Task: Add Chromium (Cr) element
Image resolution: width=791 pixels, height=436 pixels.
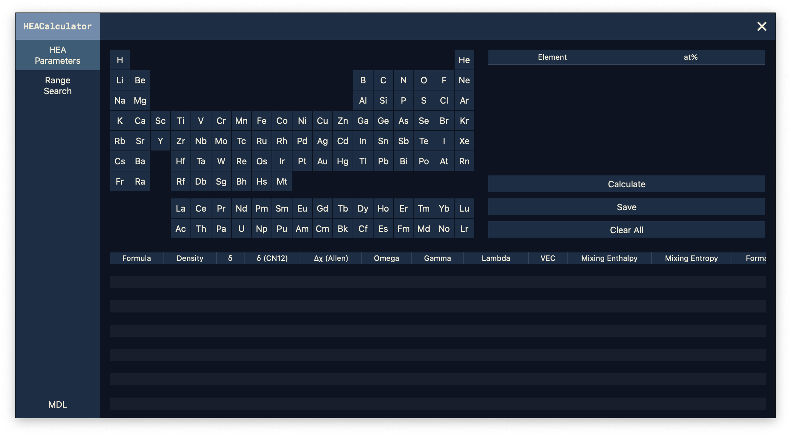Action: (x=221, y=120)
